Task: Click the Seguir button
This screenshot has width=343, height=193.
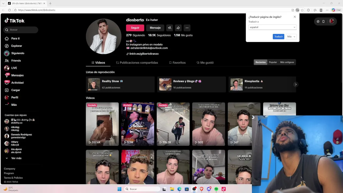Action: point(135,28)
